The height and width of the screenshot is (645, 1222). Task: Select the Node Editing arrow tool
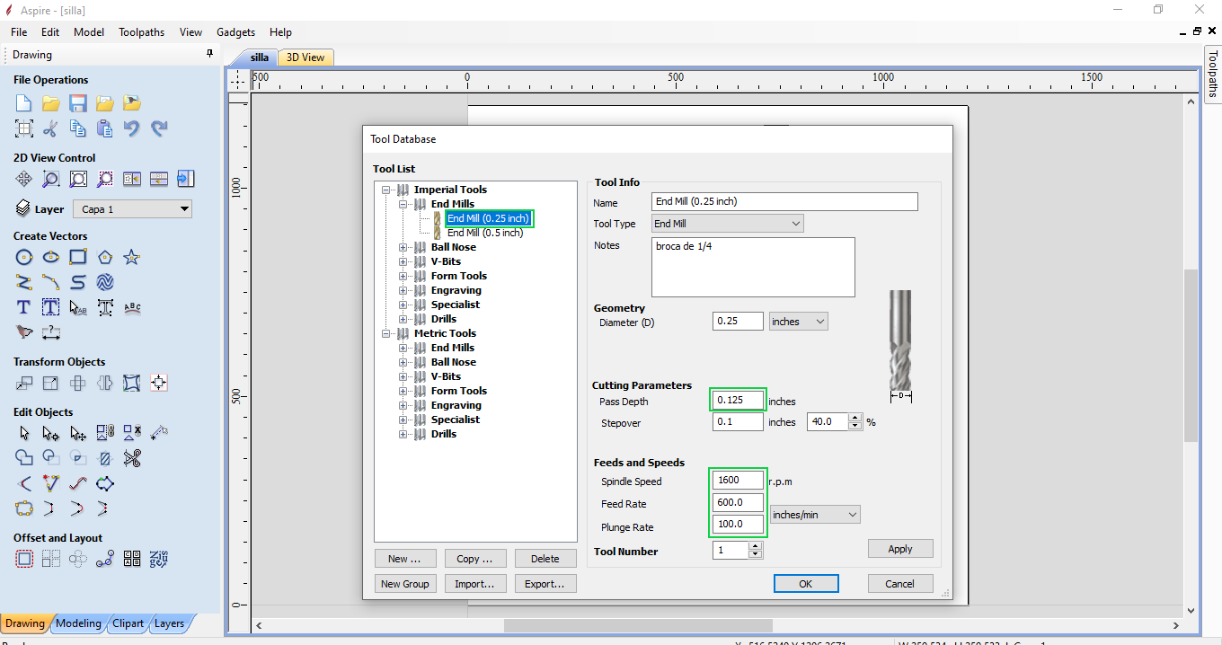click(x=51, y=434)
